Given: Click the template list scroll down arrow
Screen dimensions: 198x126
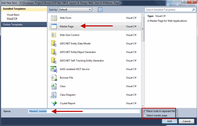Looking at the screenshot, I should point(143,106).
